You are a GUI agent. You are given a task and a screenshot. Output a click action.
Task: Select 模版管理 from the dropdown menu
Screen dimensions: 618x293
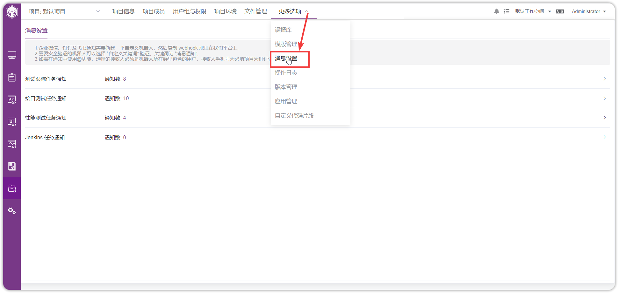(310, 44)
